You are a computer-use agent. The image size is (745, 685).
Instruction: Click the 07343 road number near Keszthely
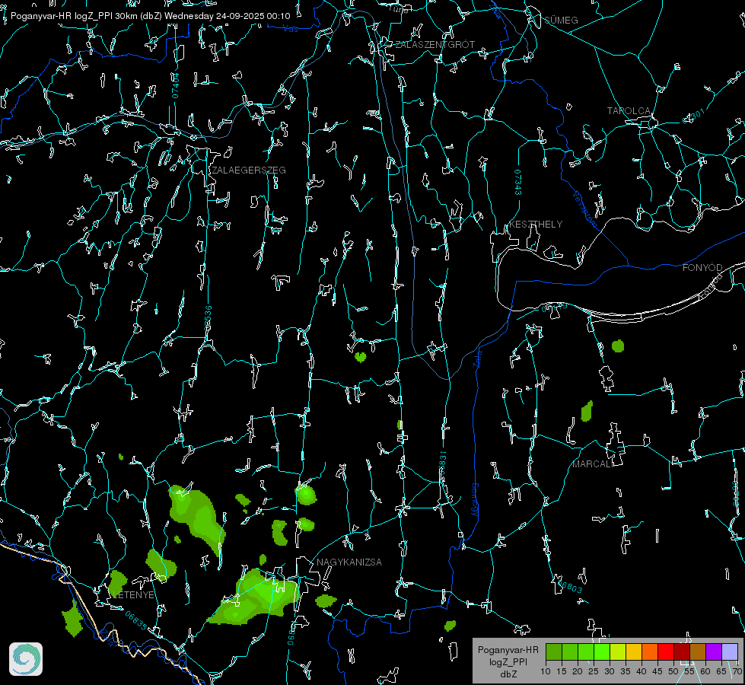(x=517, y=183)
